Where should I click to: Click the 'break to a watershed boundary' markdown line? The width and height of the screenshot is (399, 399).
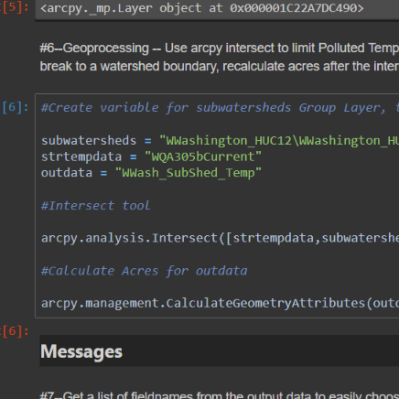click(219, 66)
